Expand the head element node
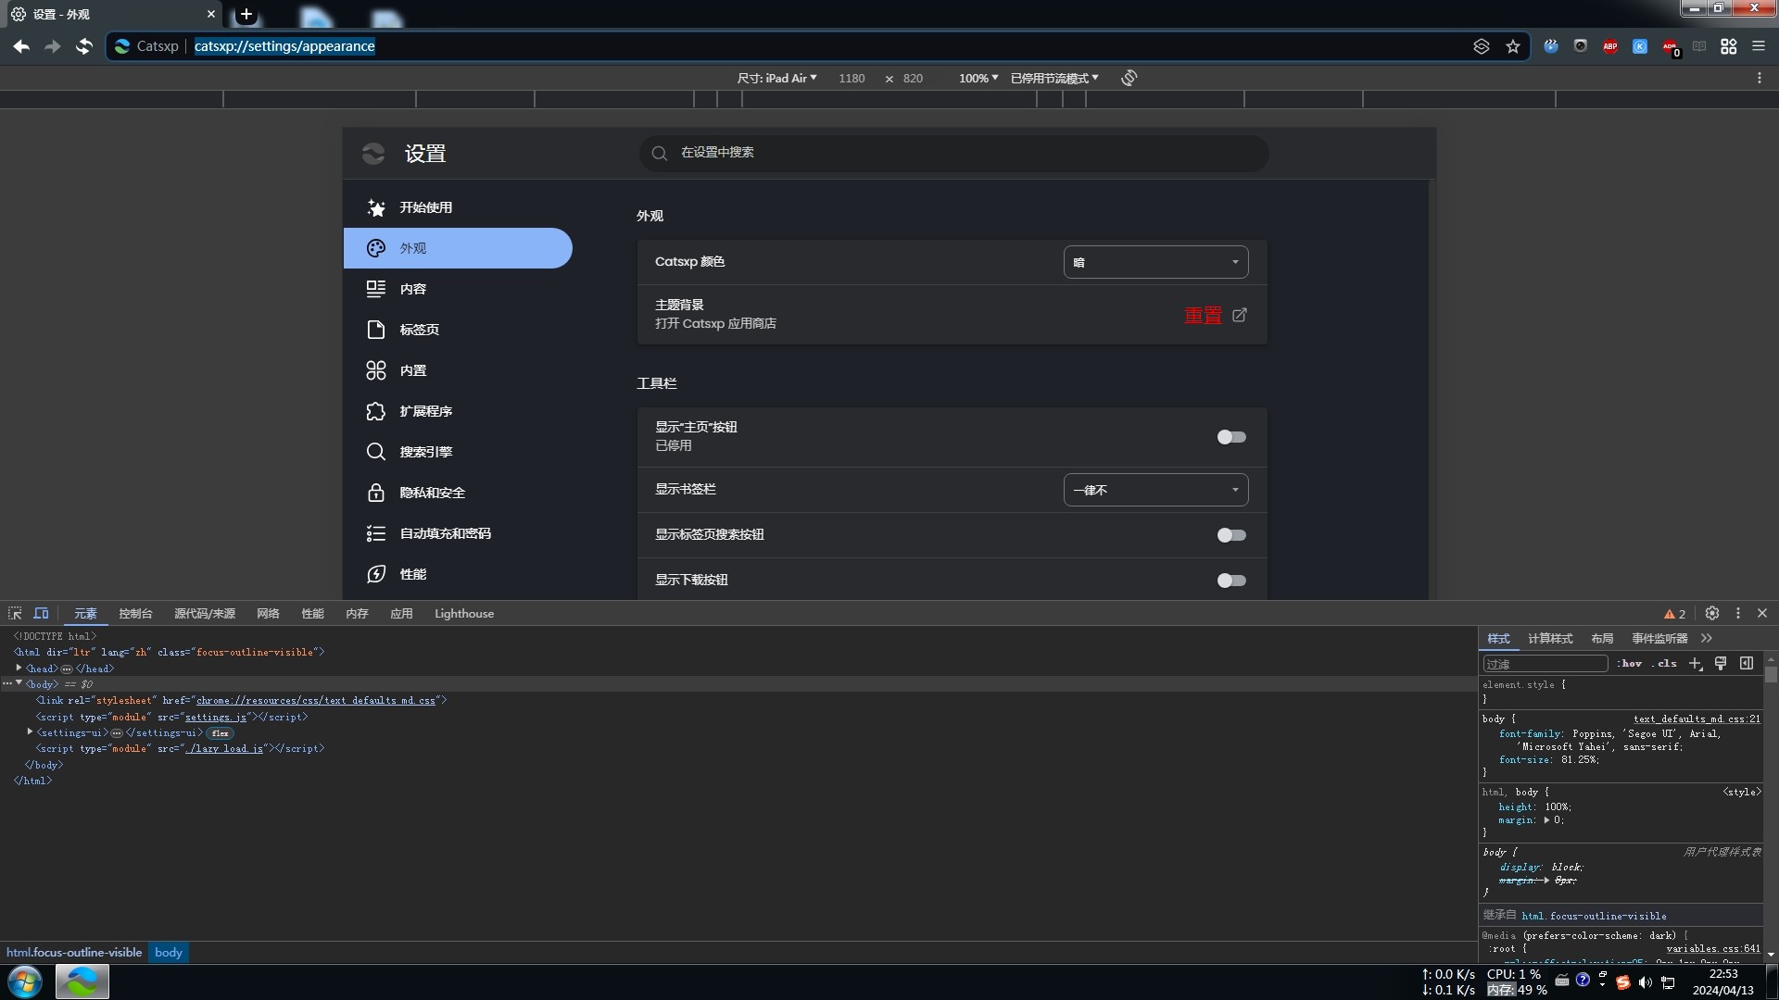Screen dimensions: 1779x1000 pyautogui.click(x=19, y=668)
